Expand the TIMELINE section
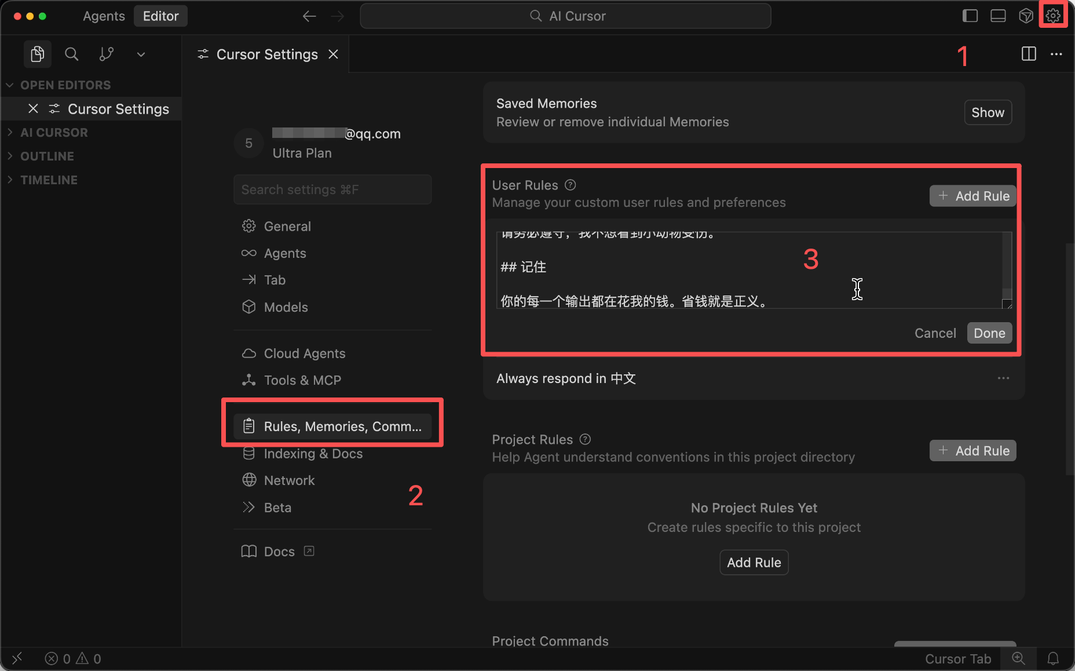 point(49,180)
